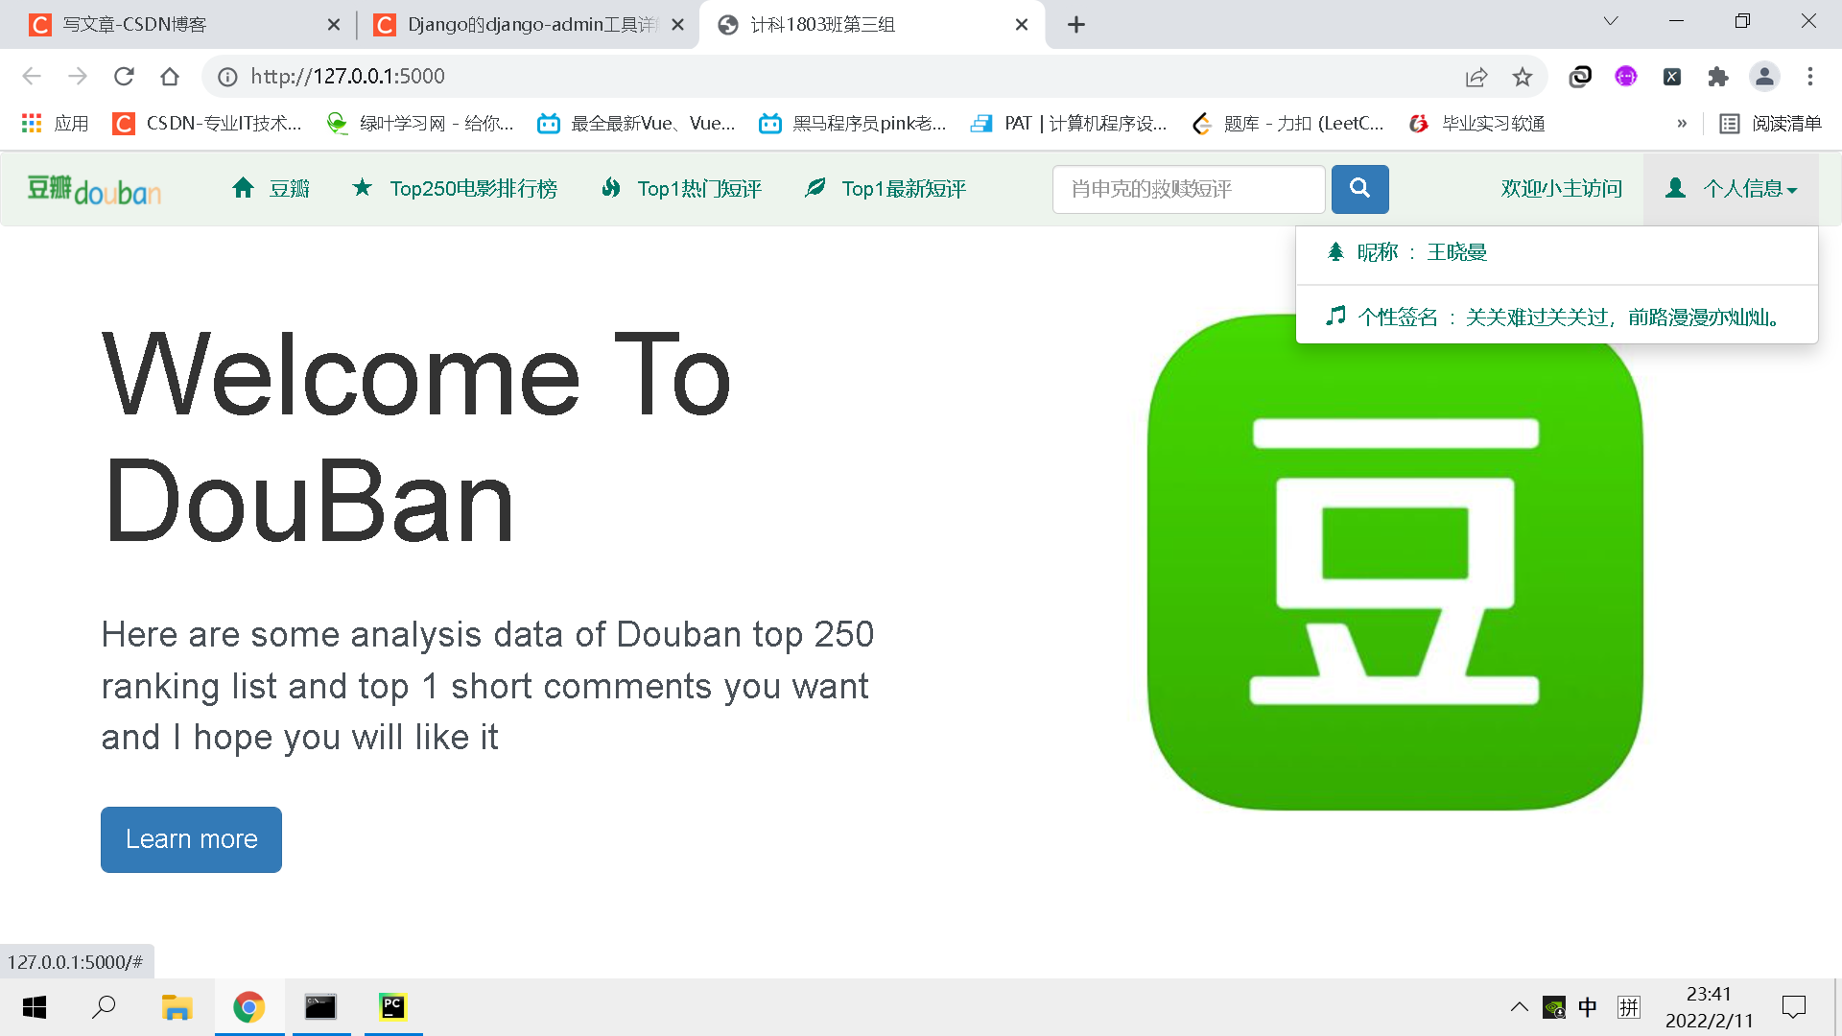Screen dimensions: 1842x1036
Task: Show hidden system tray icons
Action: (x=1520, y=1006)
